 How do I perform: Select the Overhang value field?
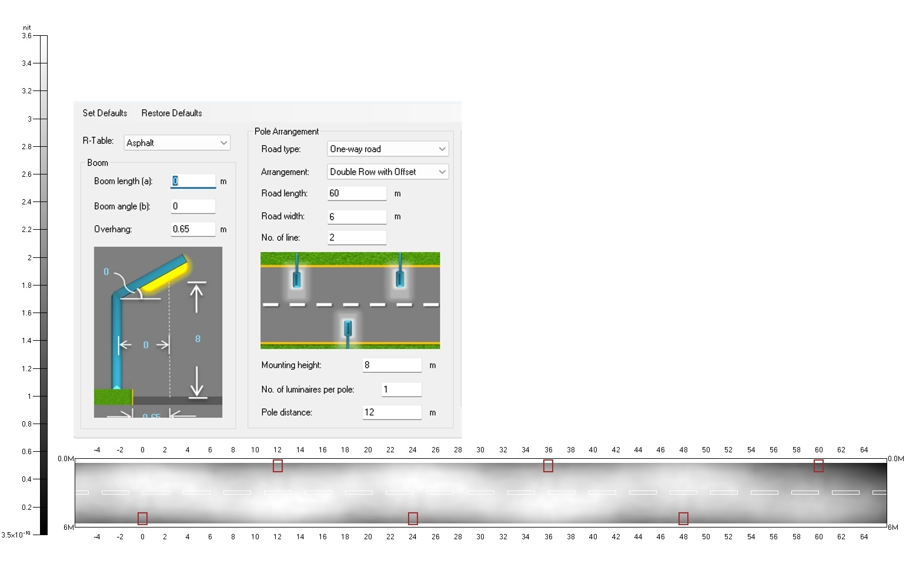(193, 229)
